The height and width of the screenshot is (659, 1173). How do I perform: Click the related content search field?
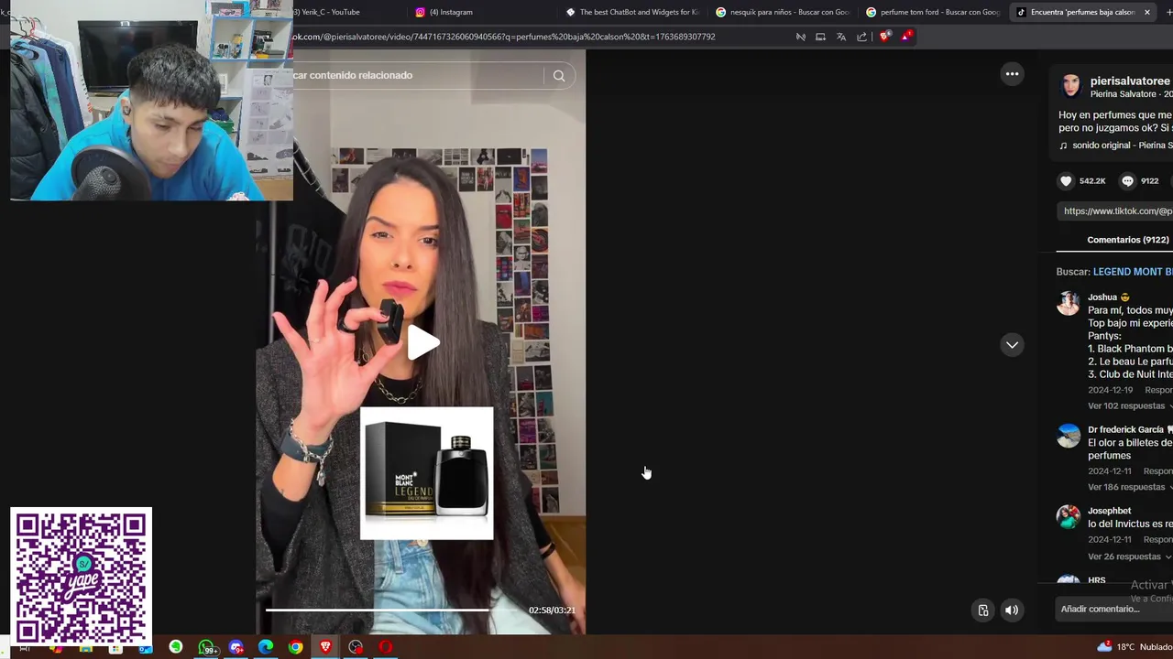[x=417, y=76]
